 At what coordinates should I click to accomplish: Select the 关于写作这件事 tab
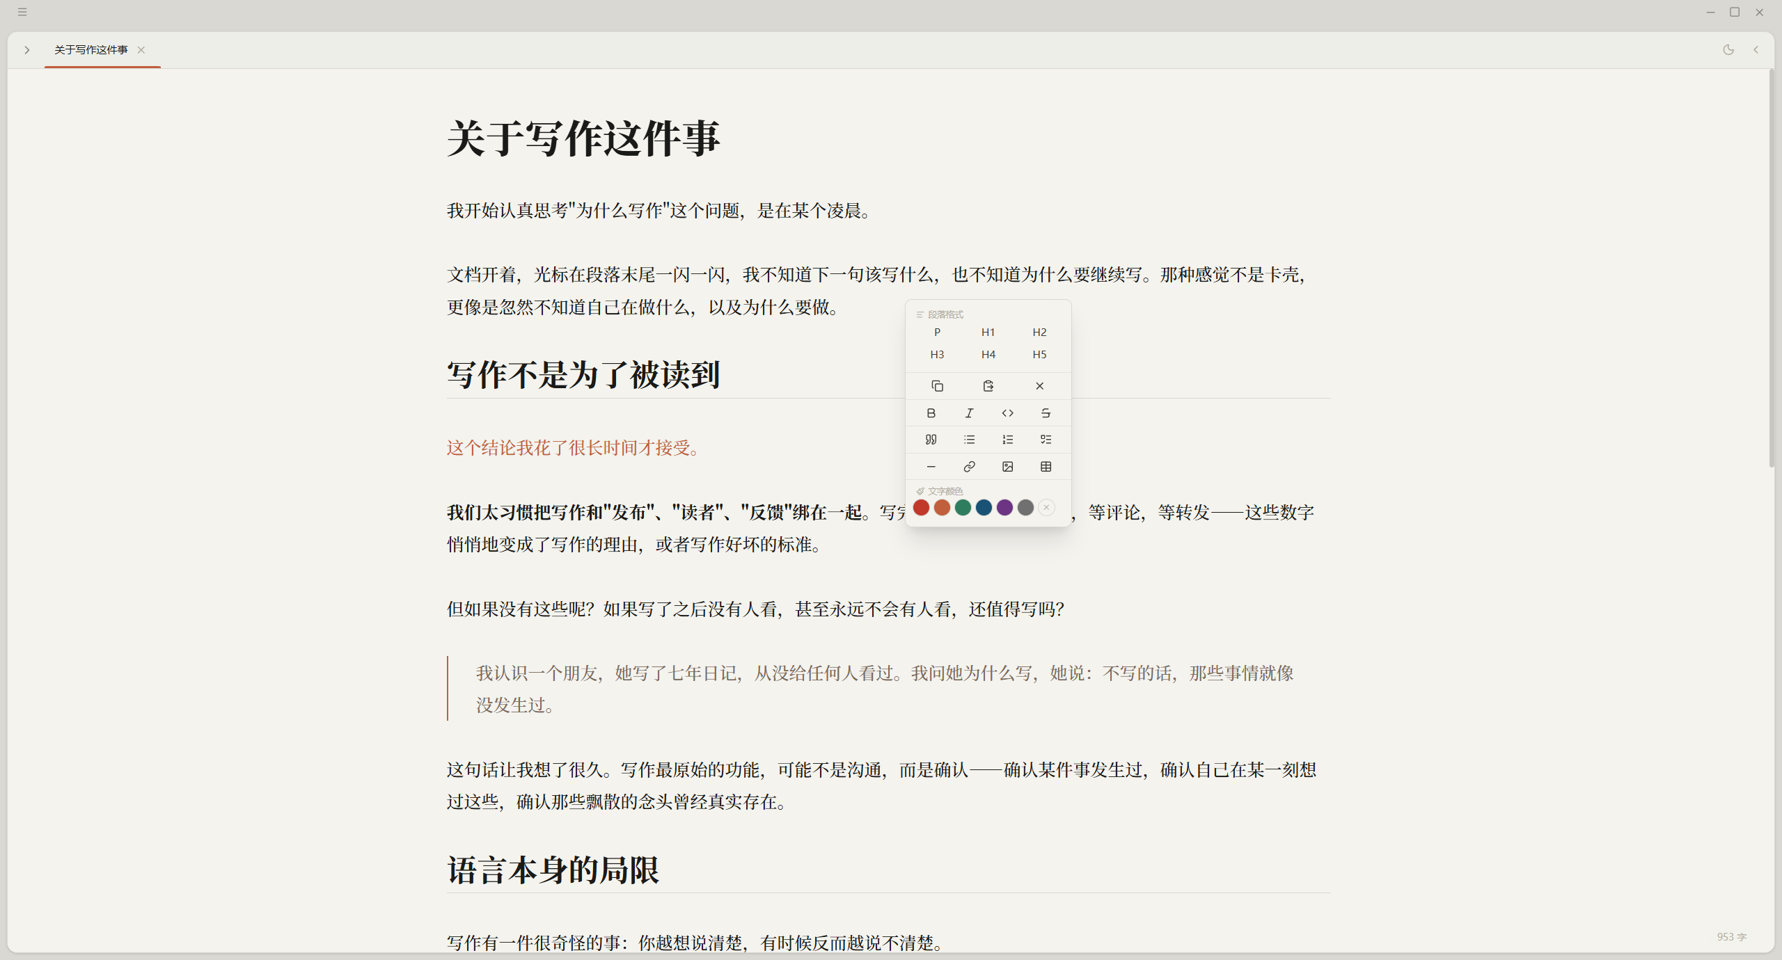pyautogui.click(x=91, y=50)
